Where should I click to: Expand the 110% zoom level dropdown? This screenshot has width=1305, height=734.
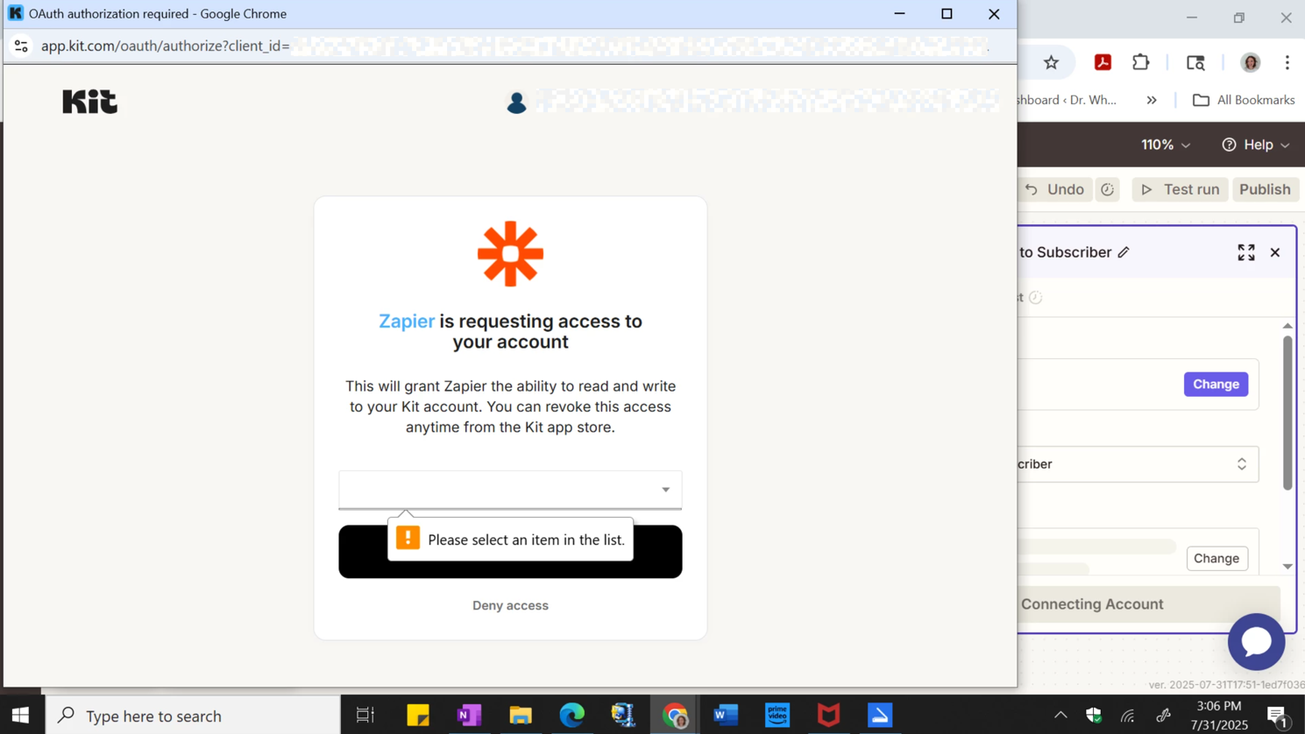1165,145
